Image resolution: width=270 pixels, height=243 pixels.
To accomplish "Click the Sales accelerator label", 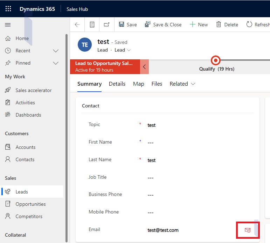I will click(34, 90).
